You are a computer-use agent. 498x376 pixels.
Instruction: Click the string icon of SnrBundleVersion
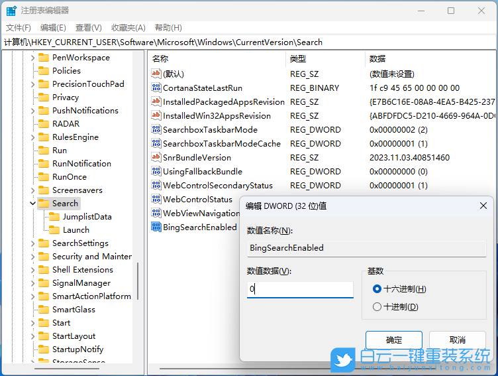click(156, 157)
